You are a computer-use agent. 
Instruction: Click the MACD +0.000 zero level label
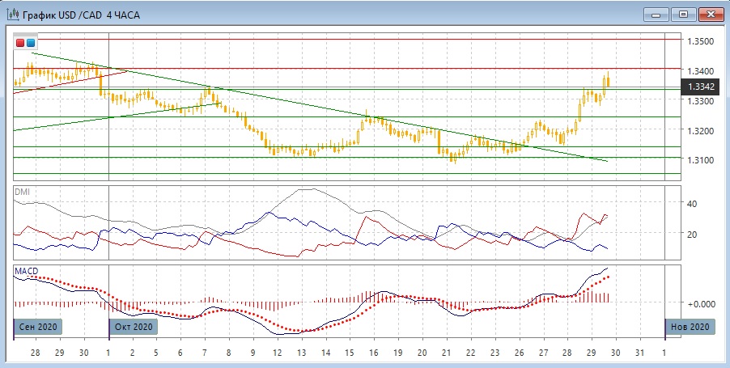(699, 304)
